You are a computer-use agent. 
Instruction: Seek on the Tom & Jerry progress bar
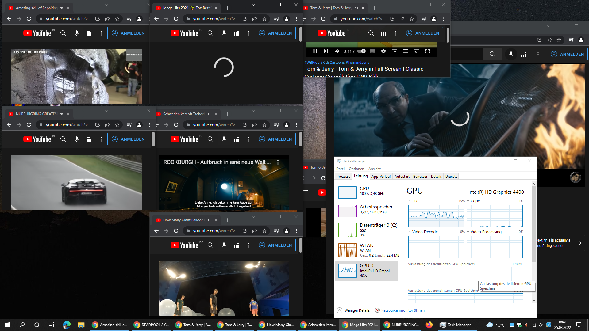(x=368, y=44)
